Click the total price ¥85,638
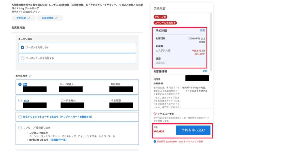Image resolution: width=289 pixels, height=151 pixels. pos(159,131)
